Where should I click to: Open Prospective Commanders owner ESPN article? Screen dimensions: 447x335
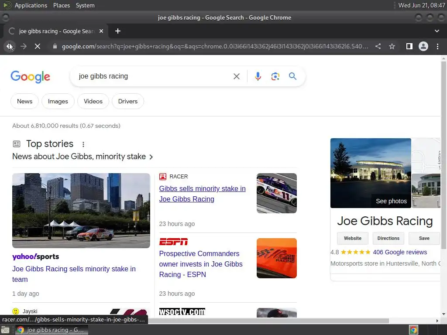[x=201, y=264]
